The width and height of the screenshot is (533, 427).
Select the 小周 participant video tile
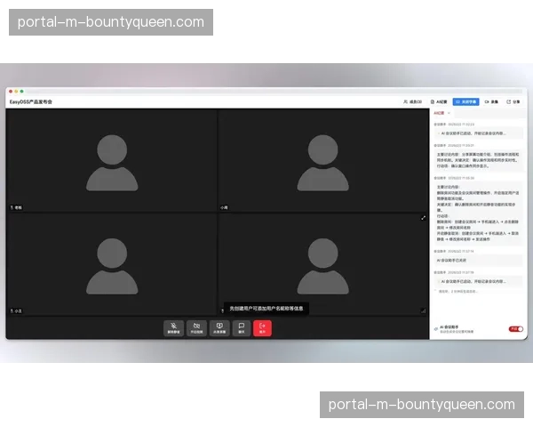tap(322, 160)
